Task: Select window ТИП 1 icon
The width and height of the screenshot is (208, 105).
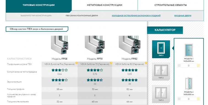Action: pyautogui.click(x=161, y=49)
